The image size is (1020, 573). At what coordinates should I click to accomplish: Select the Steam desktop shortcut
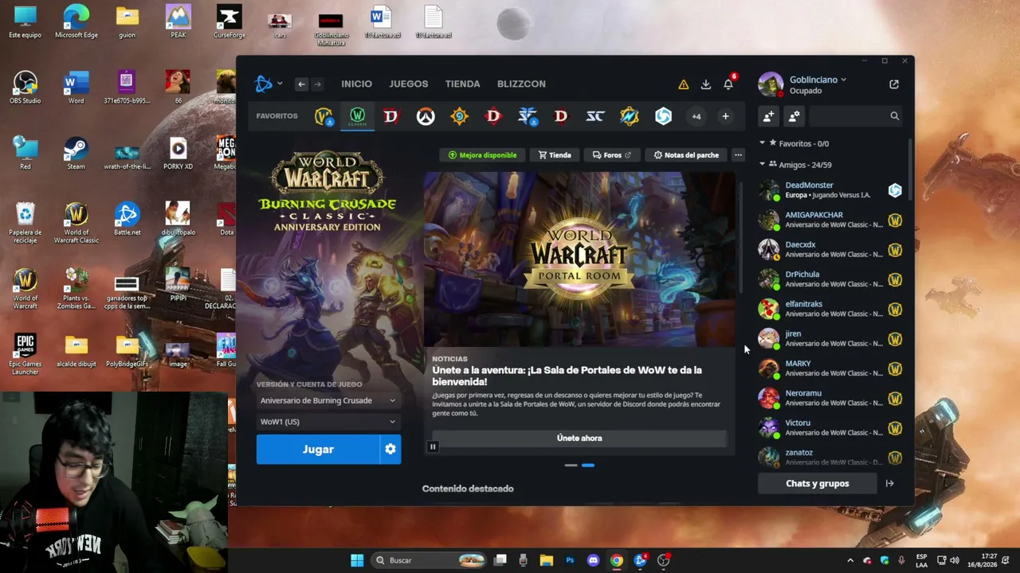click(x=76, y=153)
